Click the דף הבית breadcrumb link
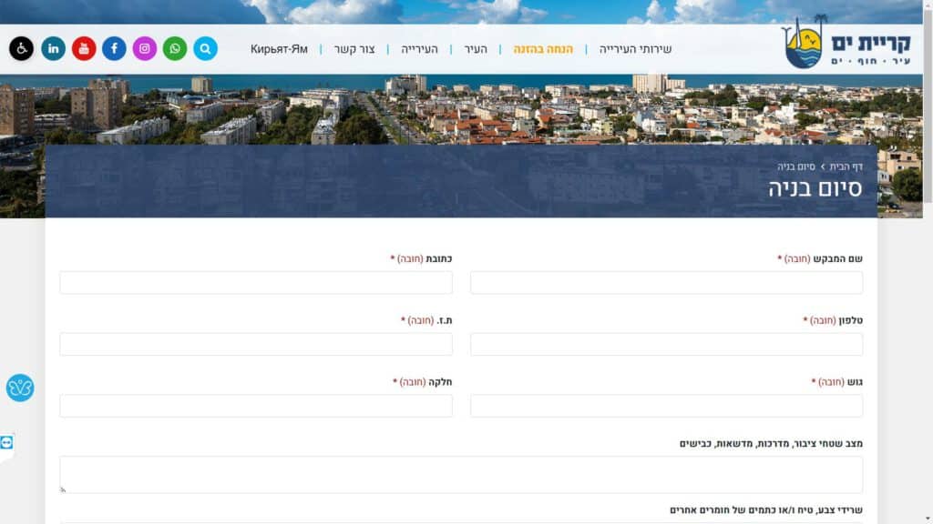933x524 pixels. click(x=846, y=166)
